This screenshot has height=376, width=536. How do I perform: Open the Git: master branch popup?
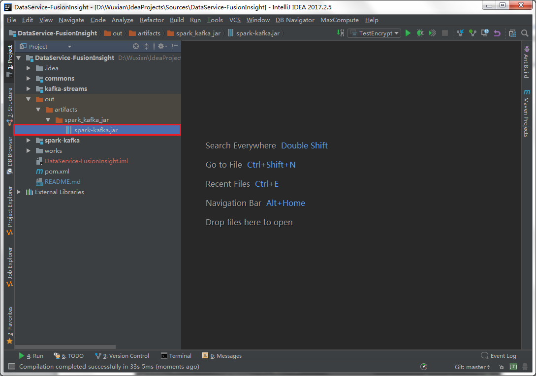click(472, 367)
